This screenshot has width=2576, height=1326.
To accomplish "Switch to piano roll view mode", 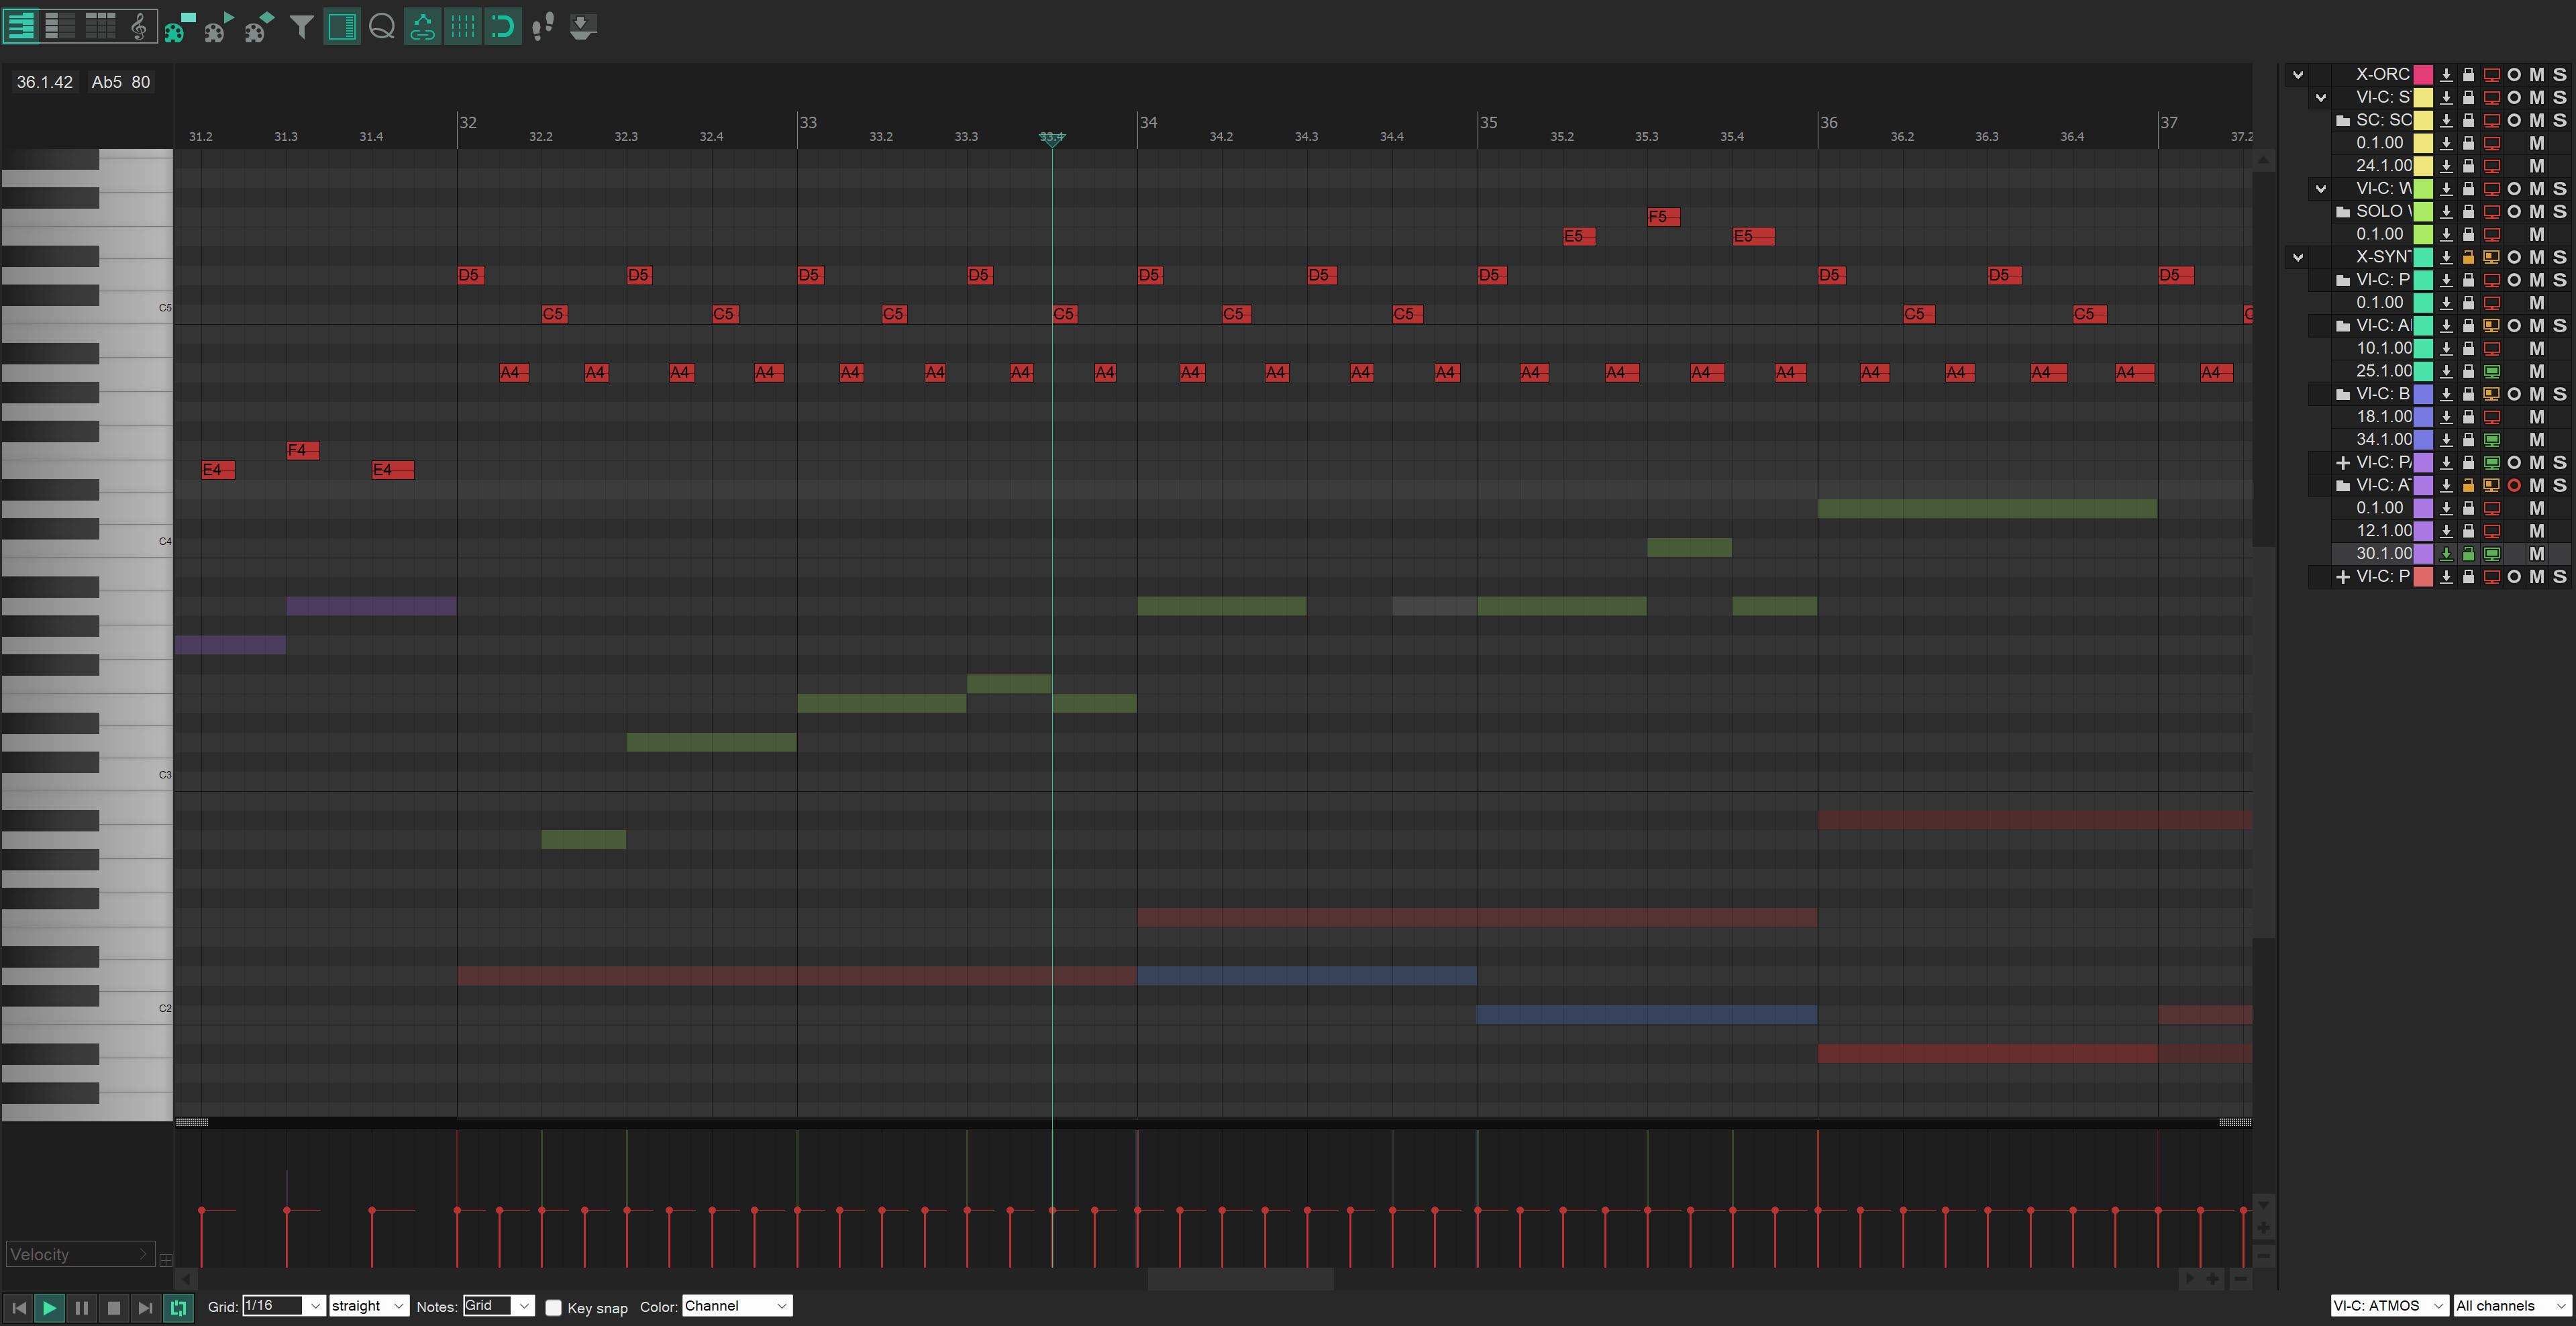I will click(x=21, y=26).
